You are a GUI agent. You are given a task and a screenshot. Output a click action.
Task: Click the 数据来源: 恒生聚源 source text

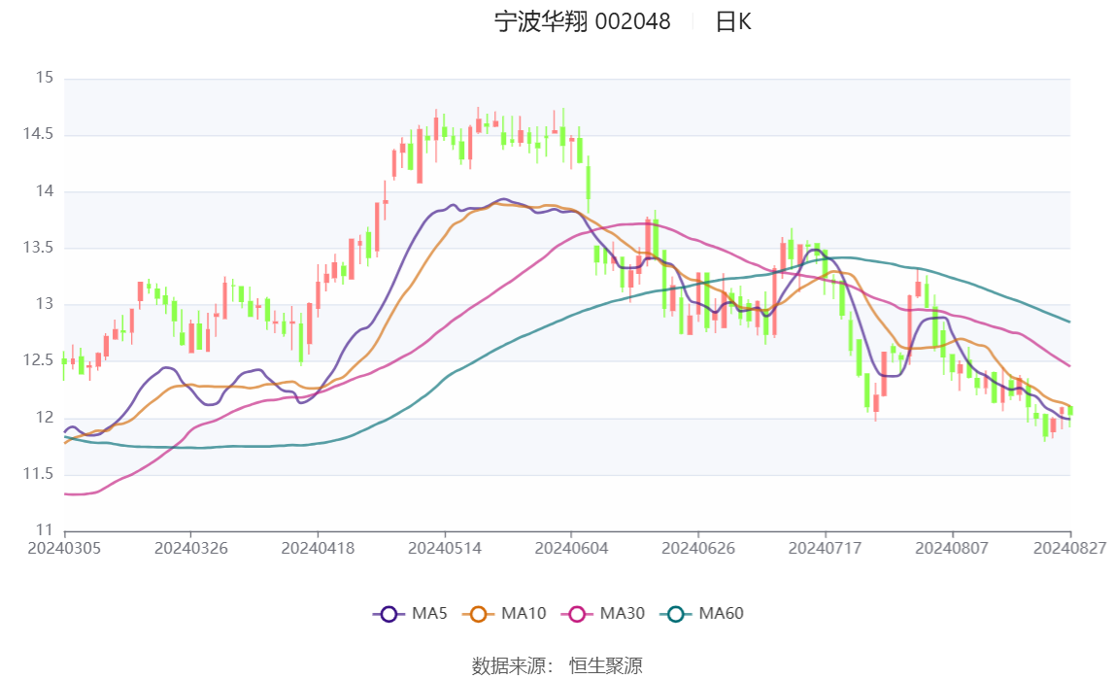click(x=557, y=665)
